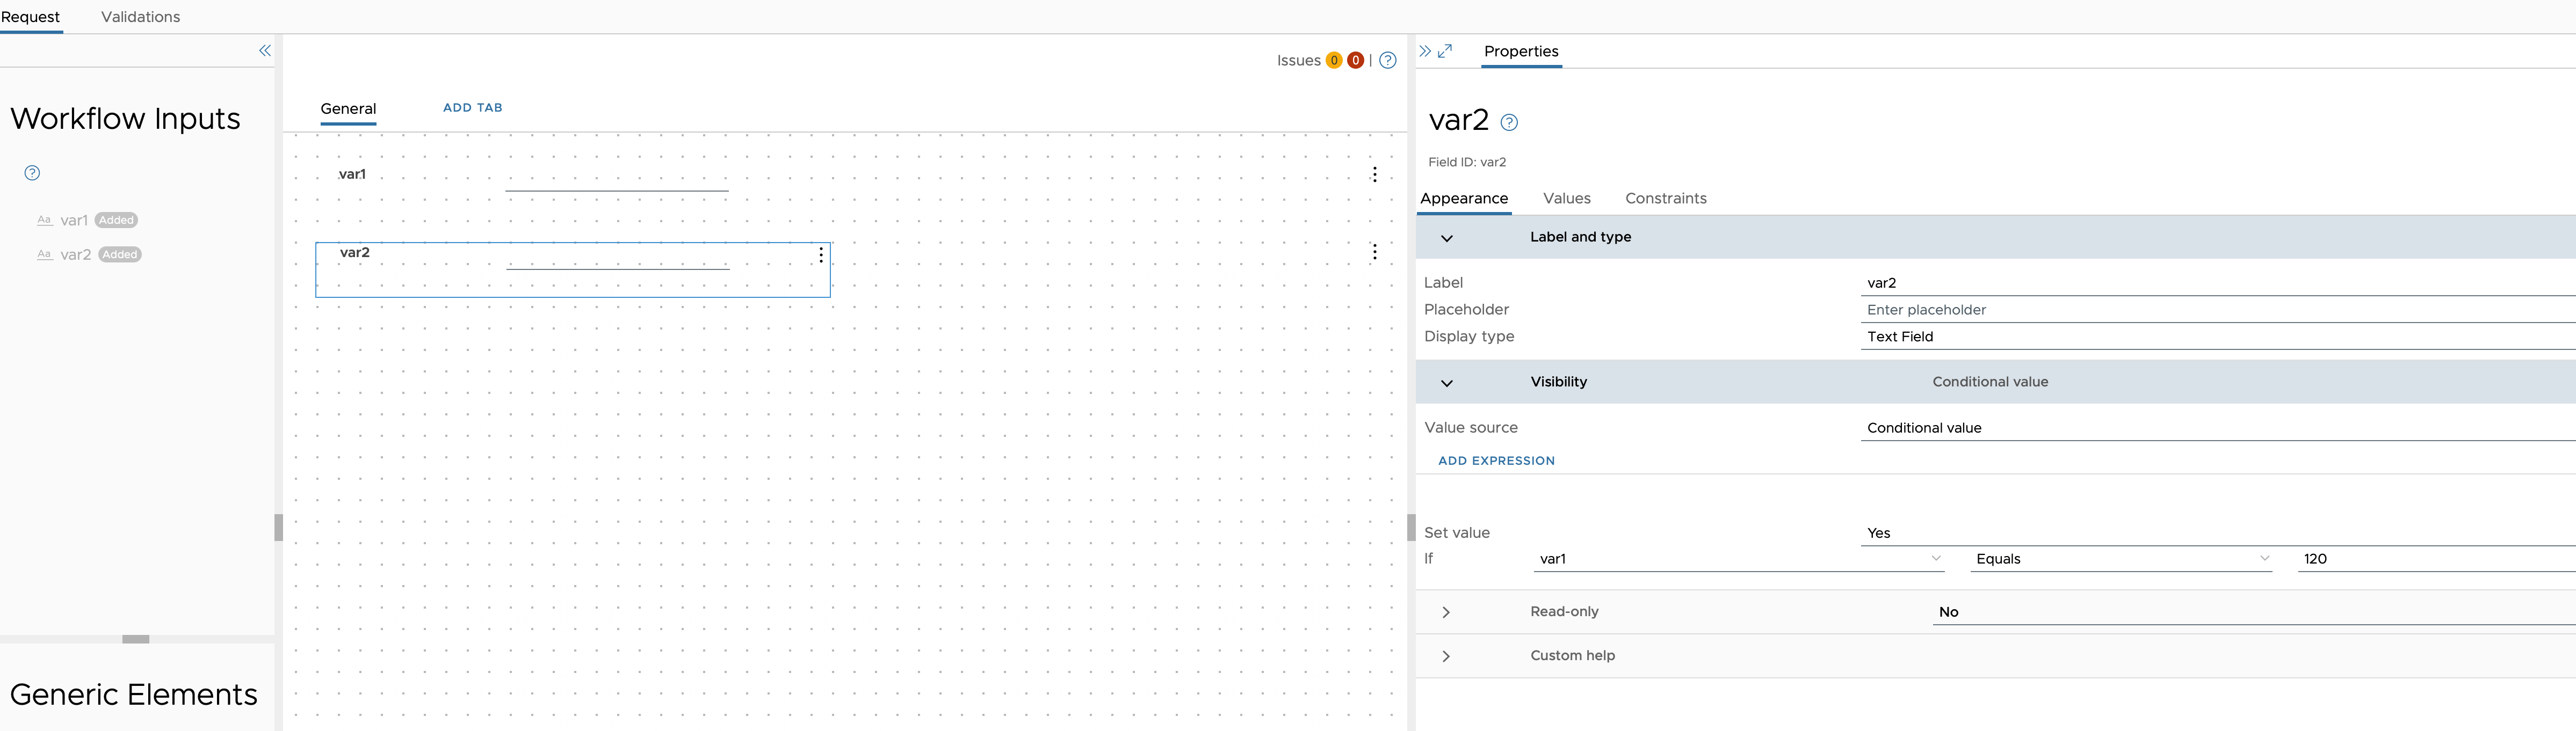Screen dimensions: 2576x731
Task: Open the help icon beside the var2 title
Action: pos(1509,122)
